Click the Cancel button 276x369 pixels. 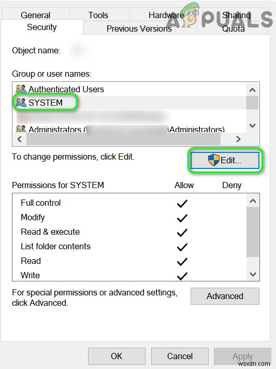180,356
